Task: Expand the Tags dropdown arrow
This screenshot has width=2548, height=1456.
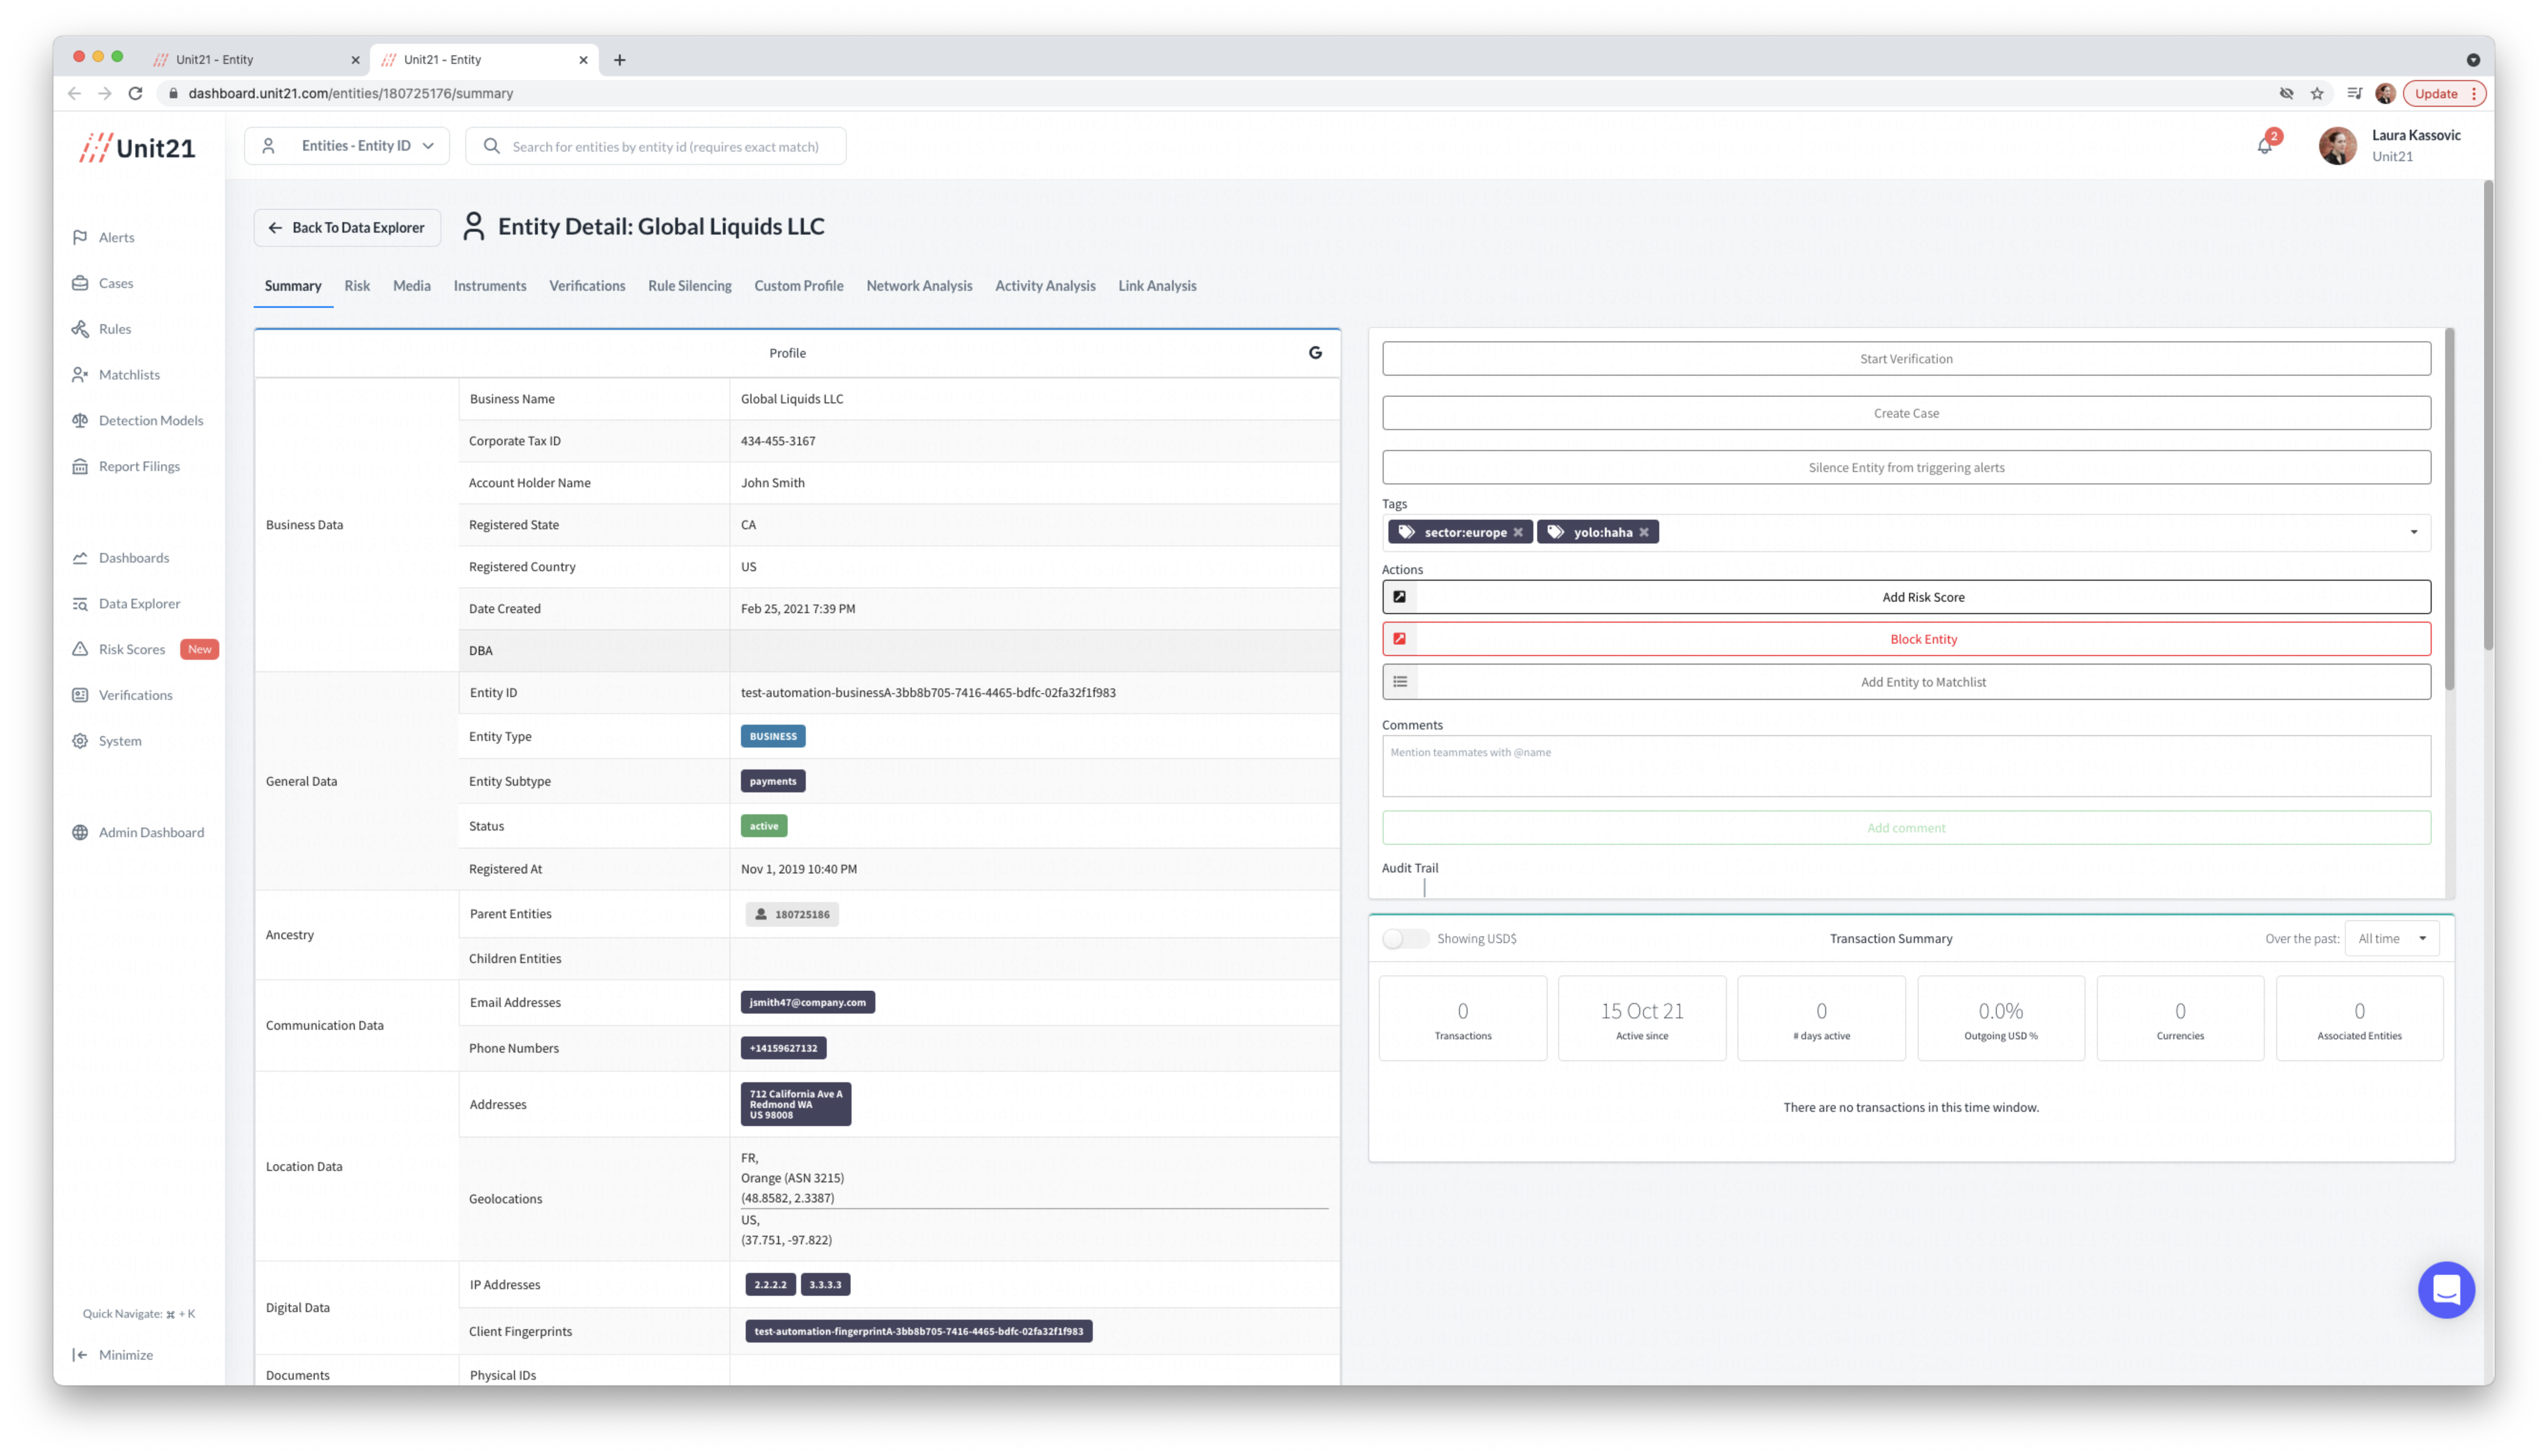Action: (x=2413, y=532)
